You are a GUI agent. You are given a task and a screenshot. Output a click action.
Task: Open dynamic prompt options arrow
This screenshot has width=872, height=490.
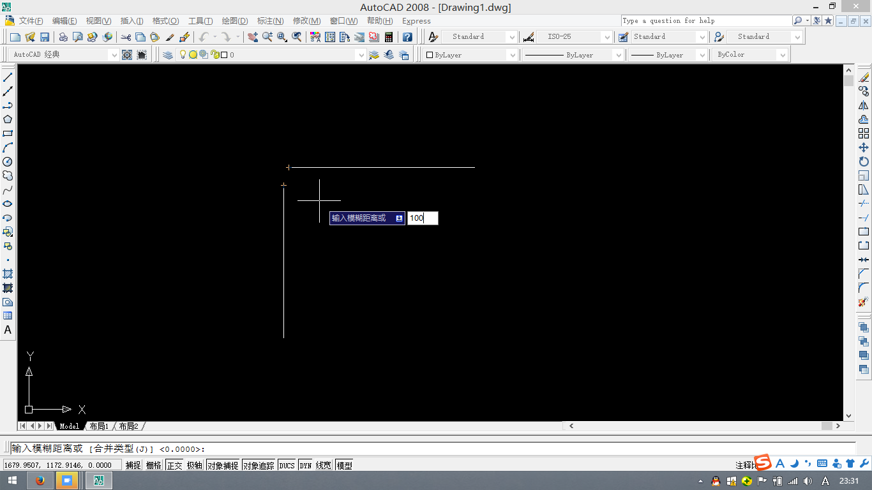(x=399, y=218)
